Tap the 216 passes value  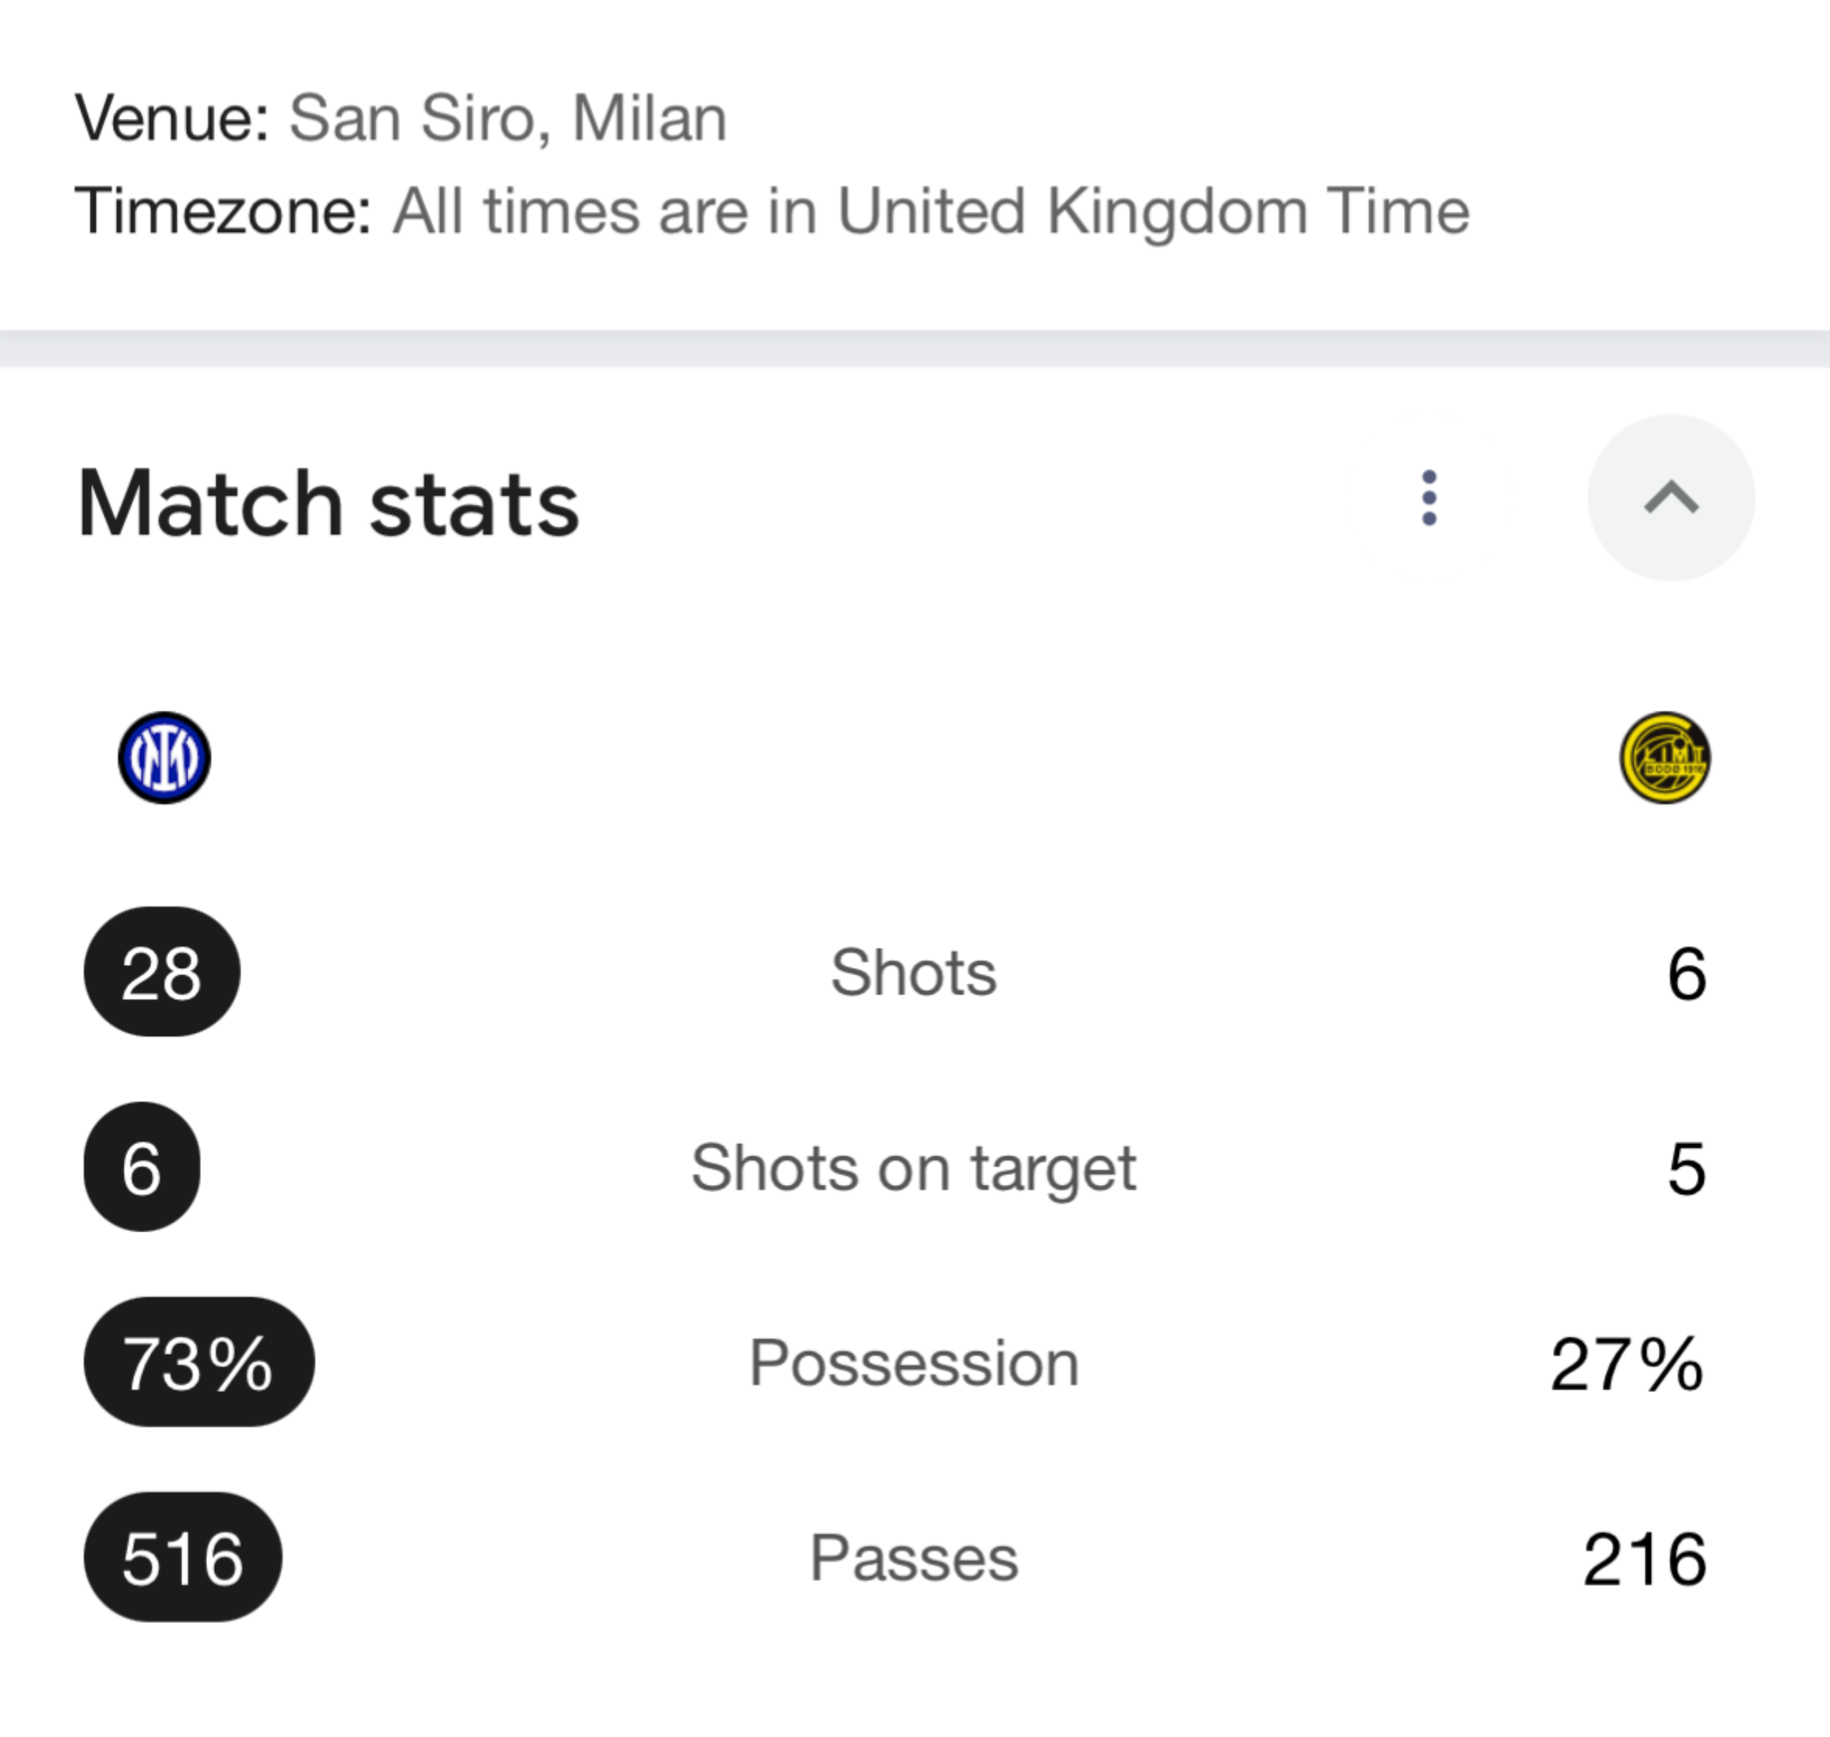pos(1645,1559)
